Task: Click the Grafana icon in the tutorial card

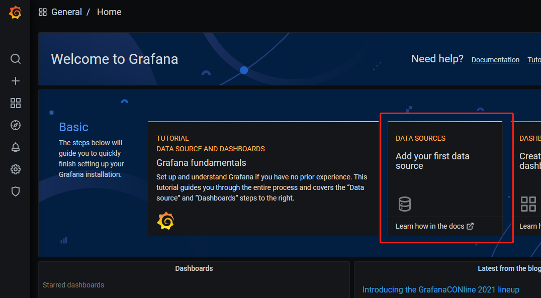Action: coord(165,221)
